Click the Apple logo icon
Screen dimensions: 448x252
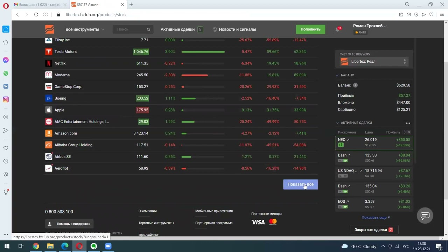(49, 110)
